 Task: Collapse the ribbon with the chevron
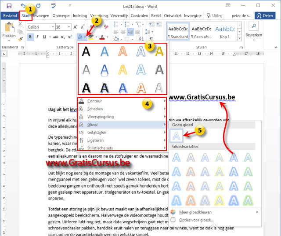tap(276, 47)
